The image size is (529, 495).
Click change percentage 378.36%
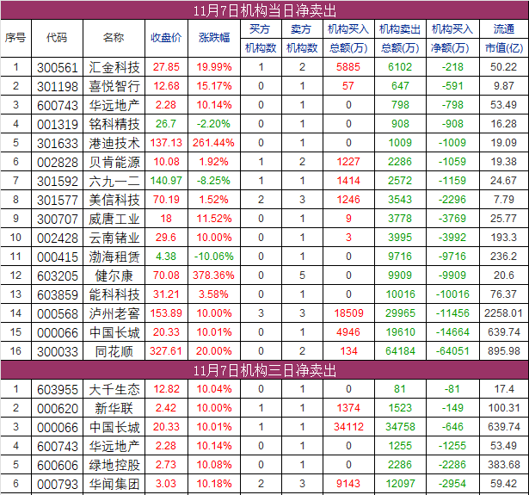coord(213,275)
